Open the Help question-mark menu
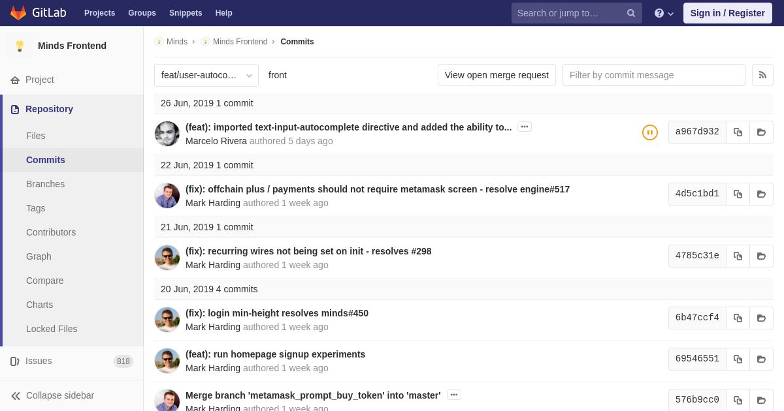The image size is (784, 411). (664, 13)
